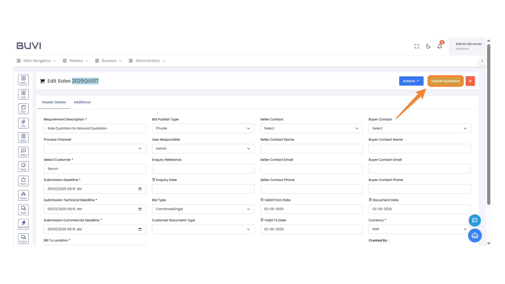Open the Doc sidebar icon

pyautogui.click(x=23, y=109)
